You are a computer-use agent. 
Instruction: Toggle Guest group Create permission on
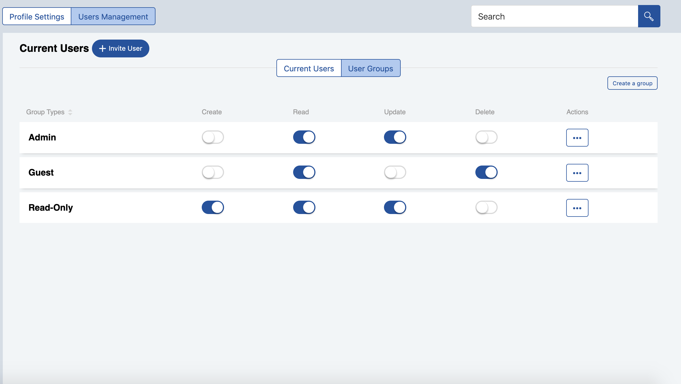pos(212,172)
